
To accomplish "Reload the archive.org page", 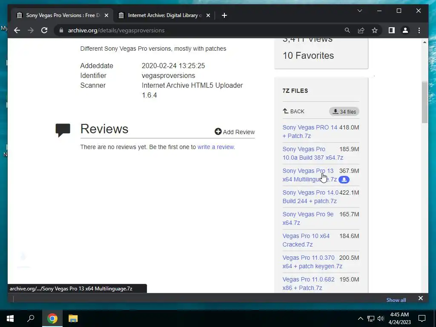I will (44, 30).
